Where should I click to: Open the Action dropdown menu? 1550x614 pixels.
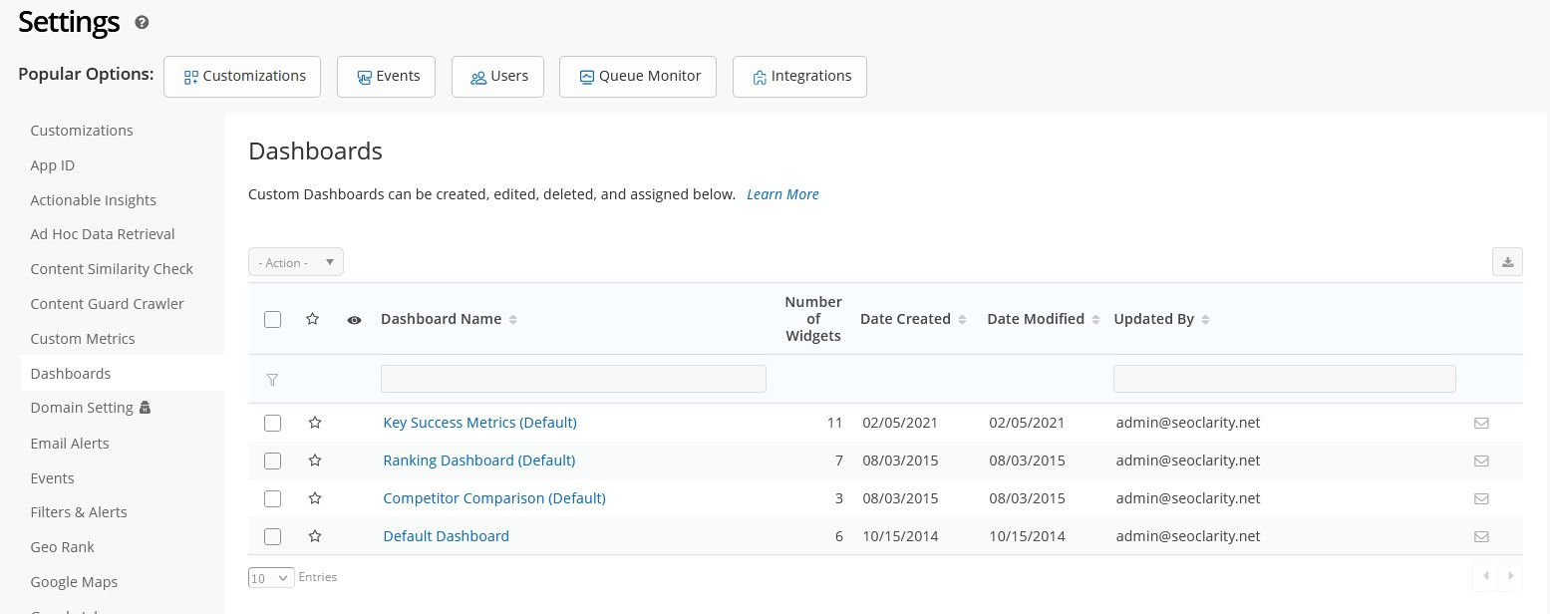coord(296,262)
